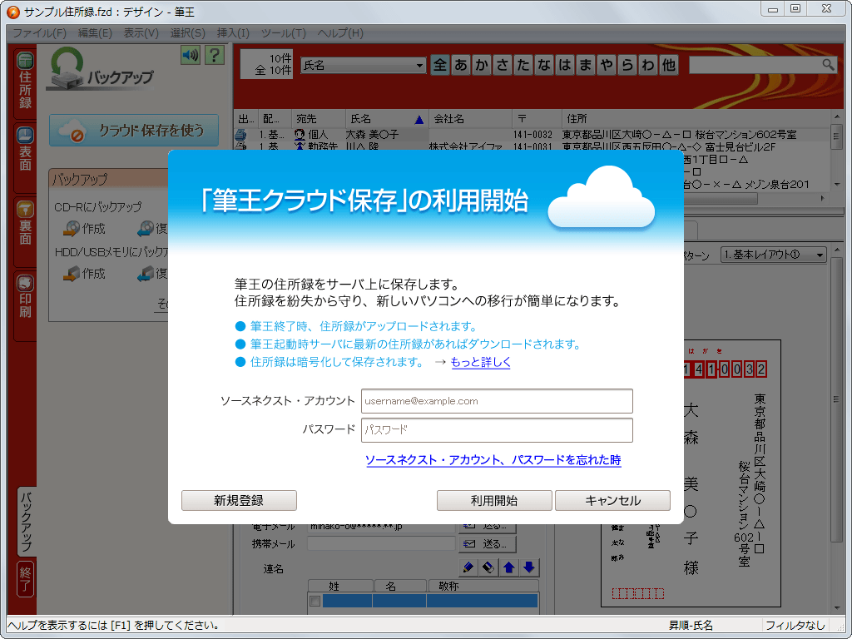Select the バックアップ sidebar tab
Image resolution: width=852 pixels, height=639 pixels.
(26, 521)
